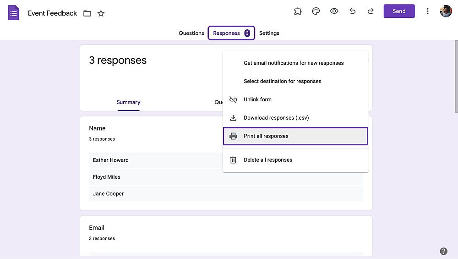Click the 3 responses heading

[118, 60]
